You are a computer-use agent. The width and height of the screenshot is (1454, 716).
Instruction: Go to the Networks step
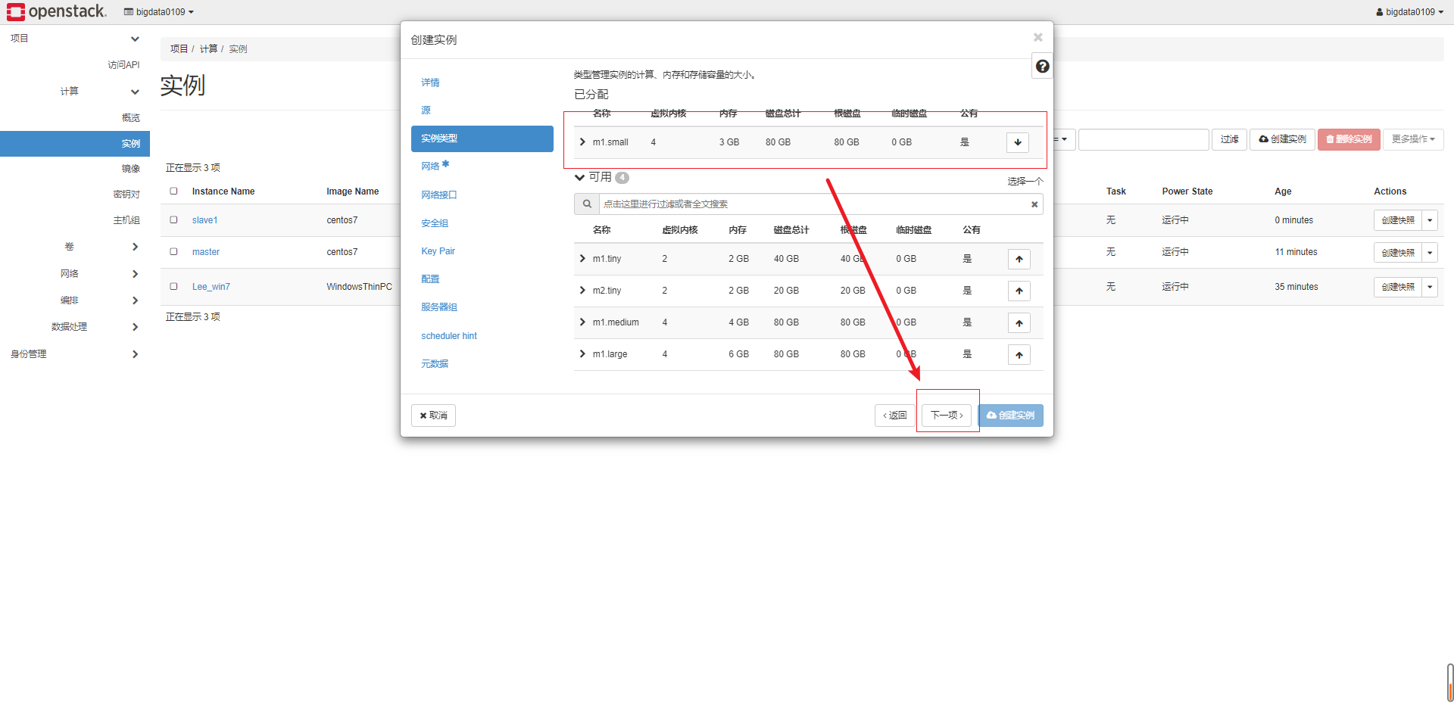430,166
